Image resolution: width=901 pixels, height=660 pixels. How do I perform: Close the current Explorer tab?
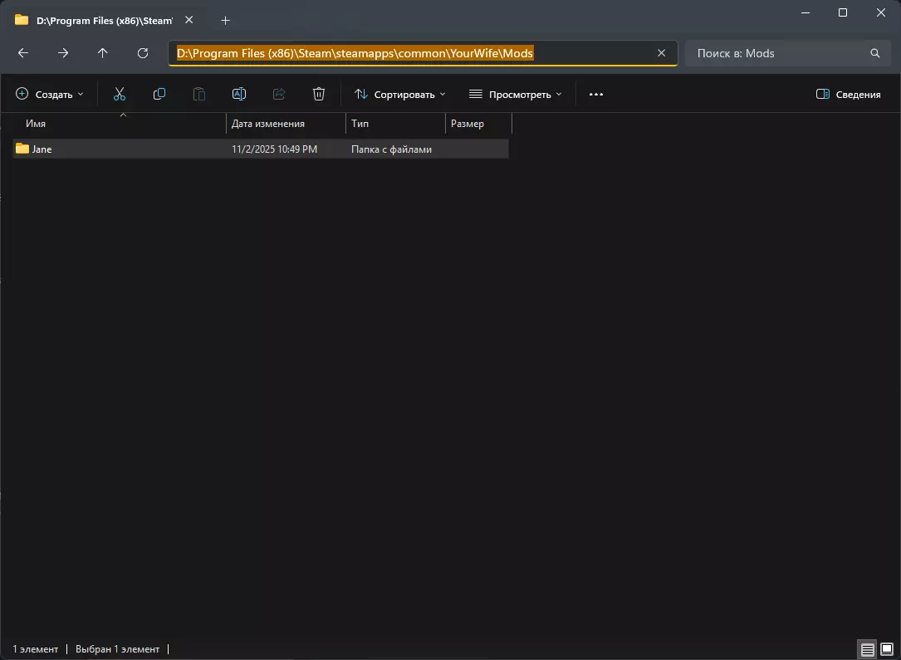click(189, 20)
